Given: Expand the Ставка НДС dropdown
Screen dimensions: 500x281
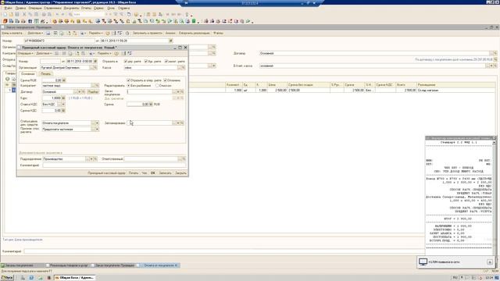Looking at the screenshot, I should pyautogui.click(x=63, y=104).
